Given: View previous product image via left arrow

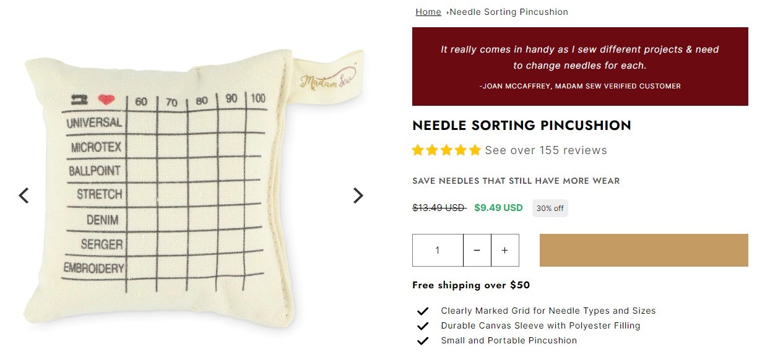Looking at the screenshot, I should coord(24,195).
